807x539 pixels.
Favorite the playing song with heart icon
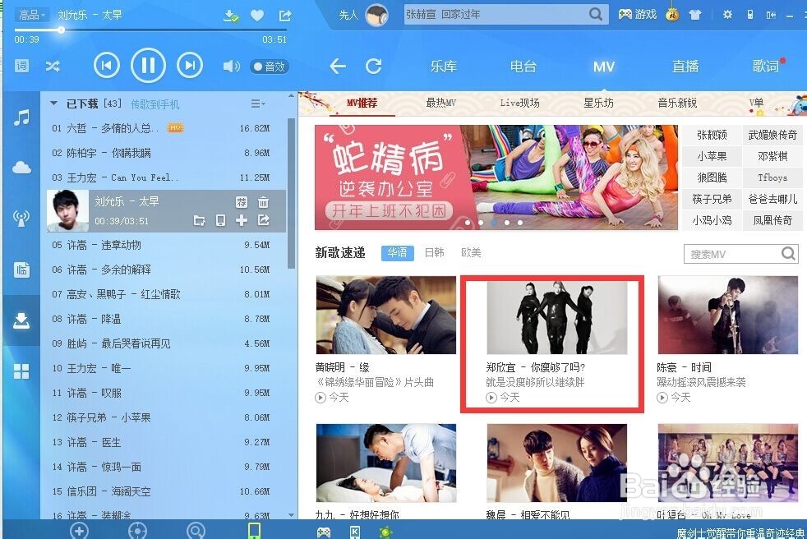pyautogui.click(x=257, y=16)
